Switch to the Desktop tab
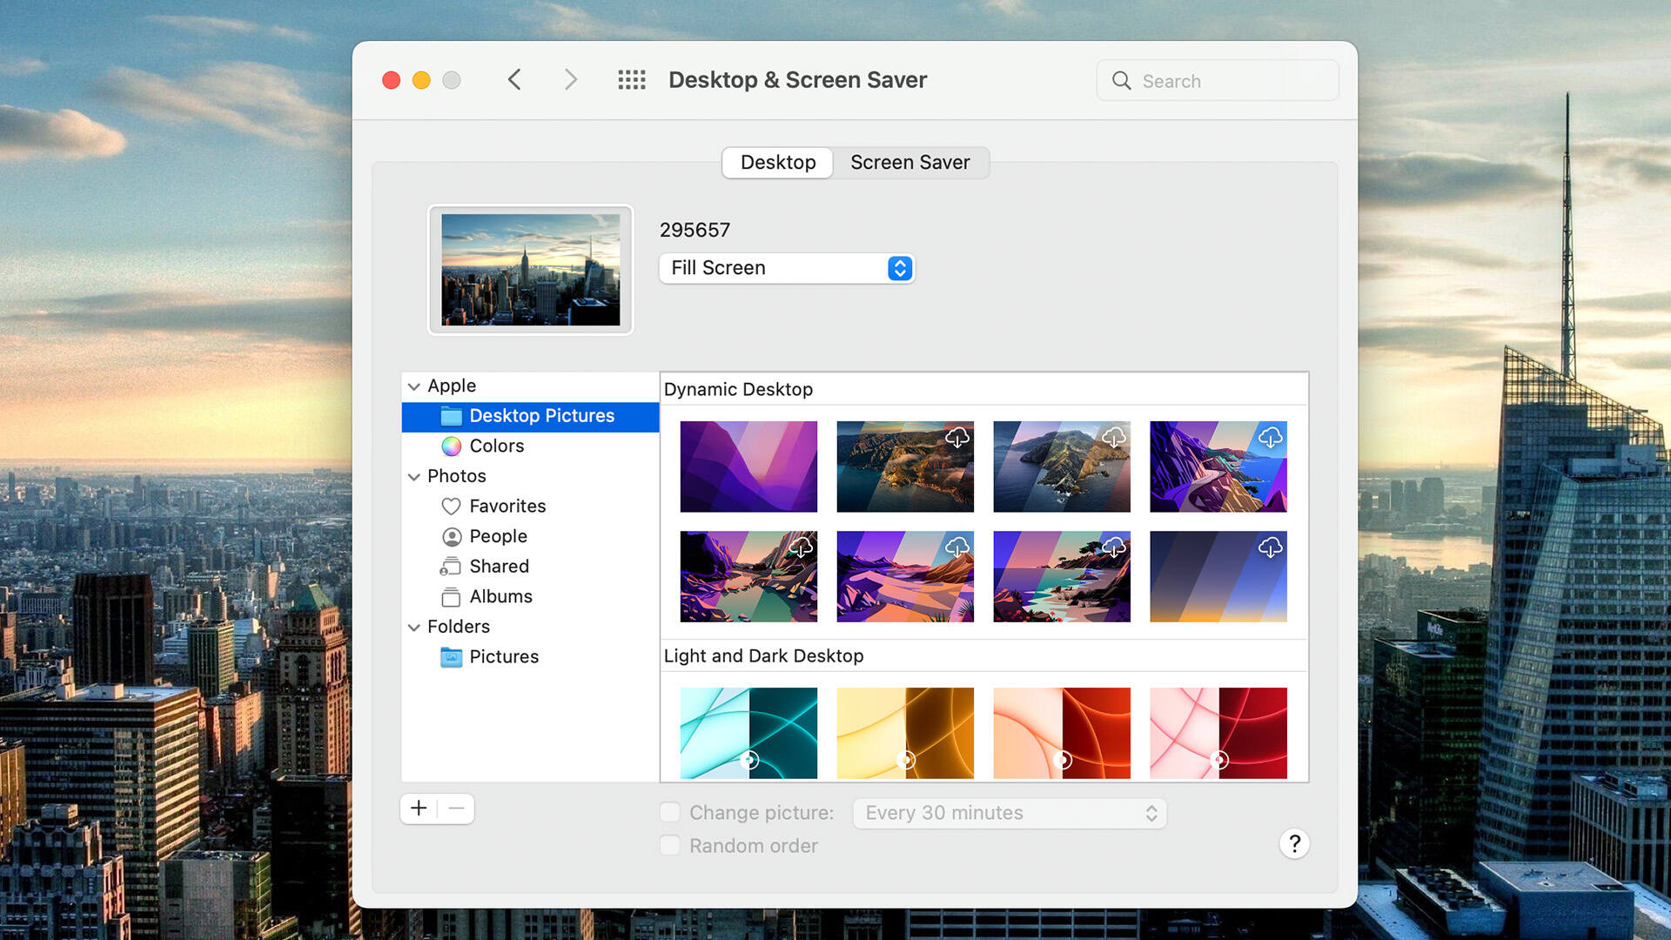Image resolution: width=1671 pixels, height=940 pixels. tap(778, 161)
